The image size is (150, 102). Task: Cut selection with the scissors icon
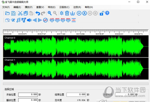[20, 13]
